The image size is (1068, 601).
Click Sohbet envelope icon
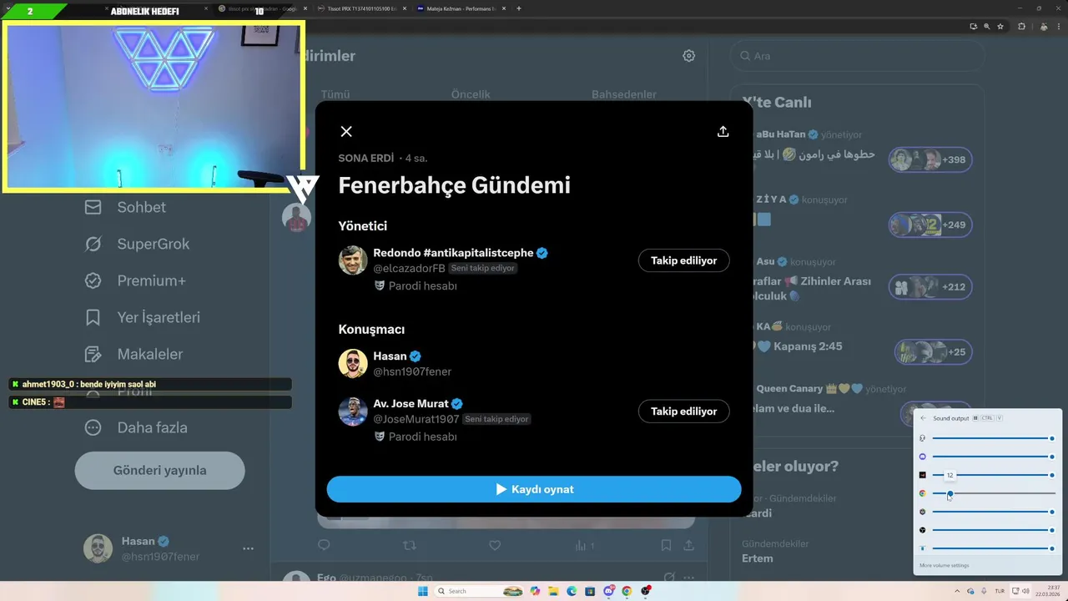click(x=93, y=207)
